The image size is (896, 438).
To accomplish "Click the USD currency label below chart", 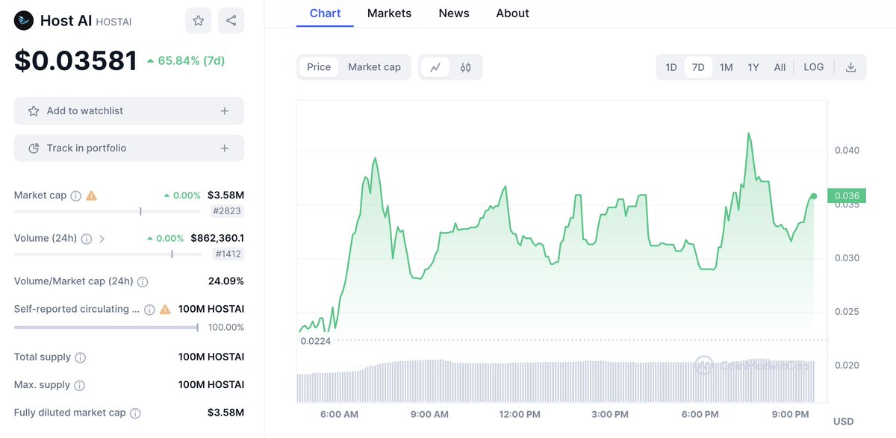I will [x=843, y=422].
